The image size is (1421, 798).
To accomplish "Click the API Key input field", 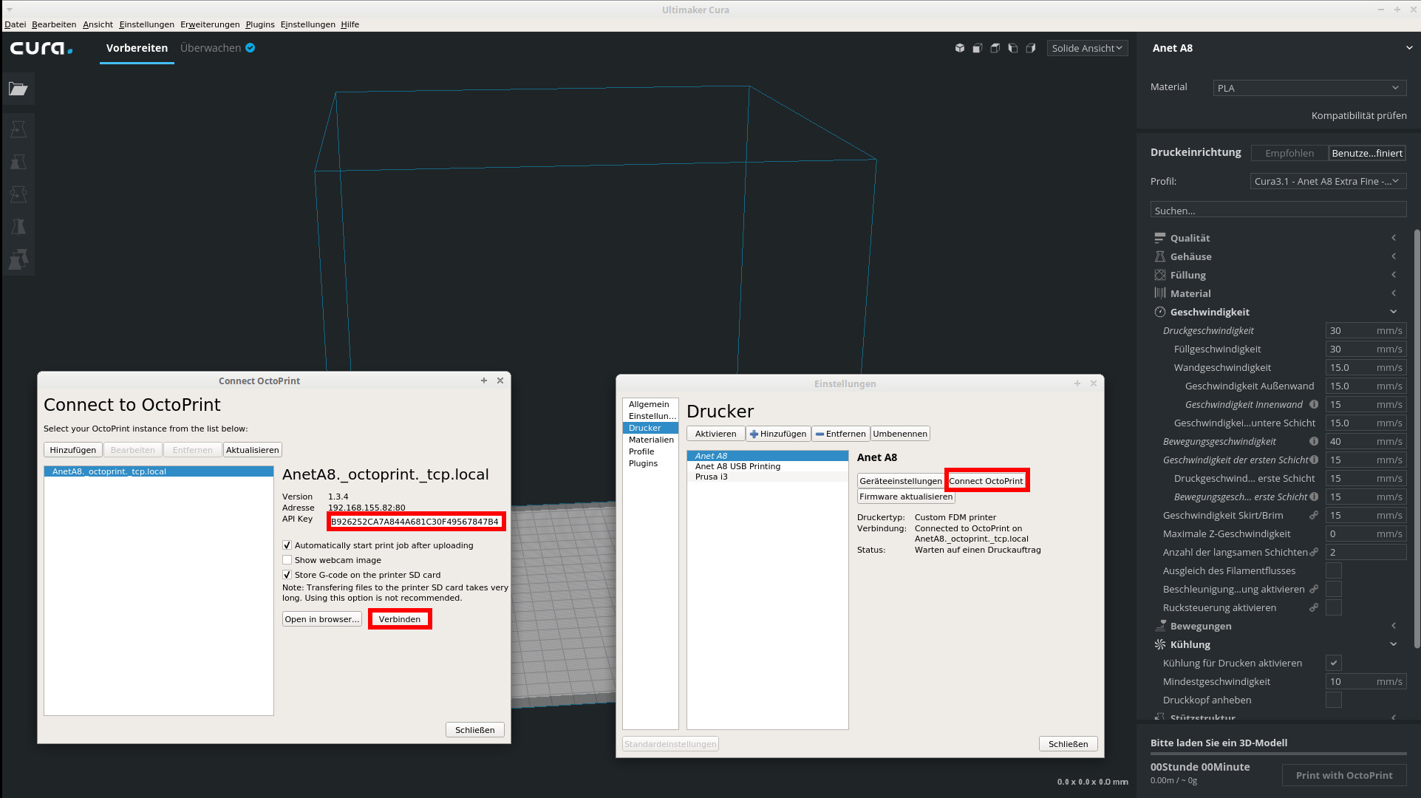I will pos(415,522).
